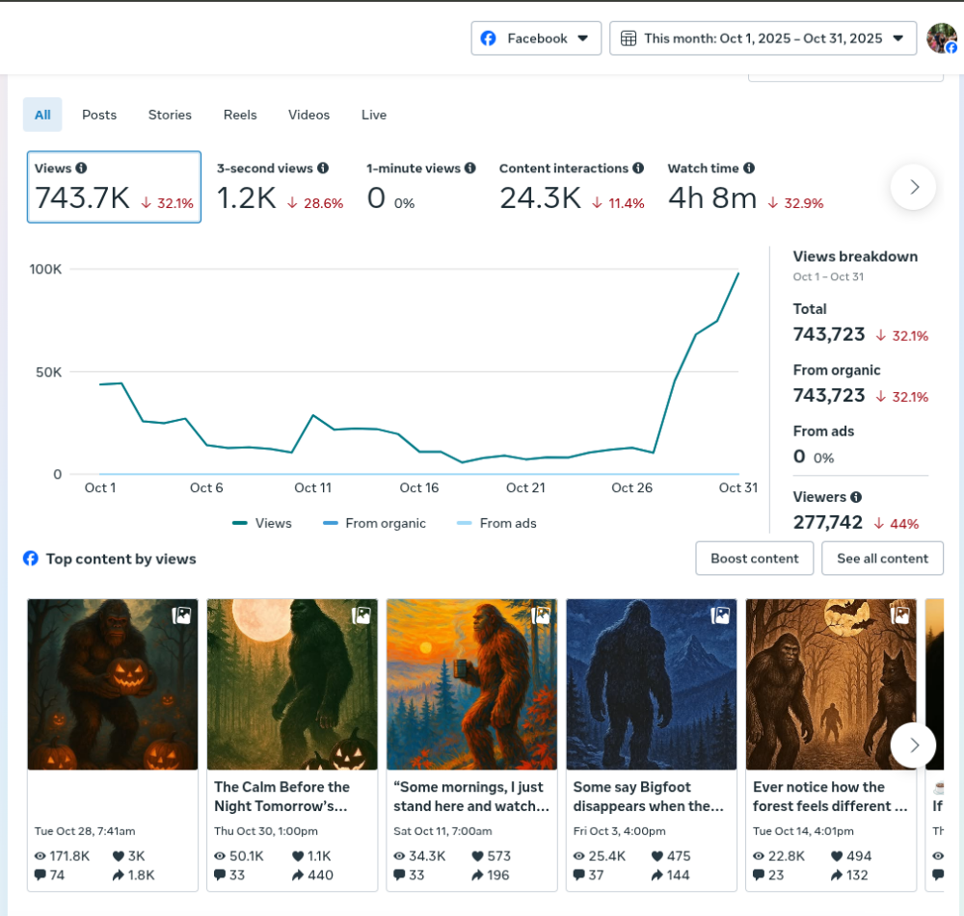Click the Content interactions info icon
Screen dimensions: 964x916
(x=638, y=169)
